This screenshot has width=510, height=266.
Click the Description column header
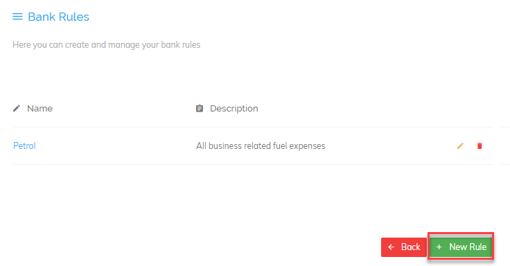pos(234,108)
